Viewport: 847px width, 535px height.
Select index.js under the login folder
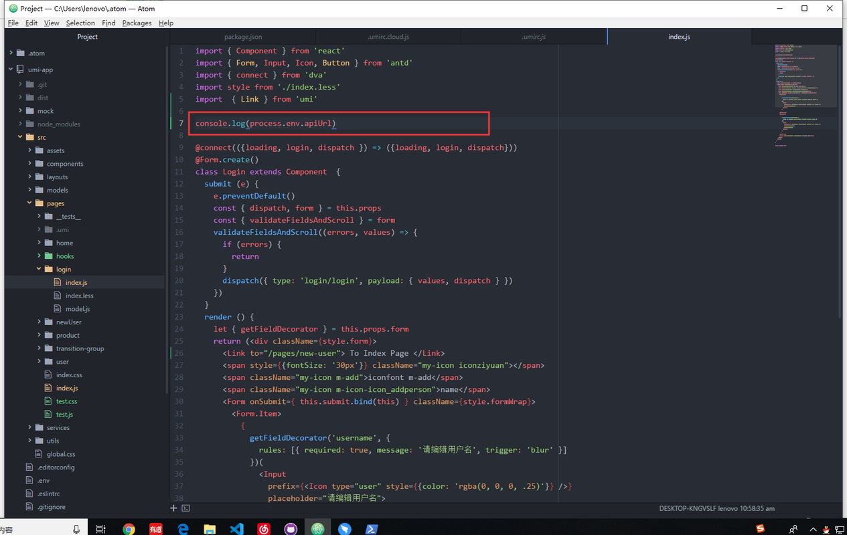[x=76, y=282]
